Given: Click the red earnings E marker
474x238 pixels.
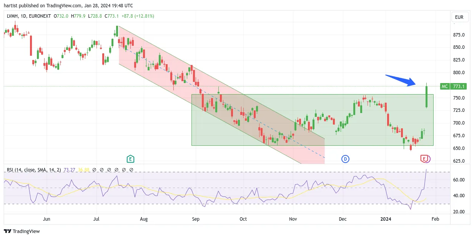Looking at the screenshot, I should click(x=424, y=158).
